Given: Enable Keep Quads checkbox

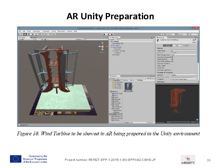Looking at the screenshot, I should tap(172, 66).
